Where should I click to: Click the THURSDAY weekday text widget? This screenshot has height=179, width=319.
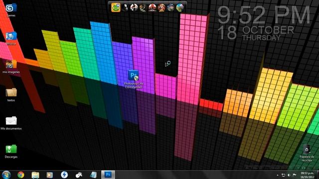(x=261, y=38)
